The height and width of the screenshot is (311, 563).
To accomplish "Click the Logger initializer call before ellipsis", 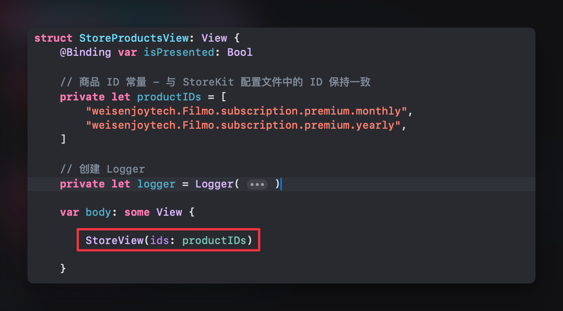I will (x=214, y=184).
